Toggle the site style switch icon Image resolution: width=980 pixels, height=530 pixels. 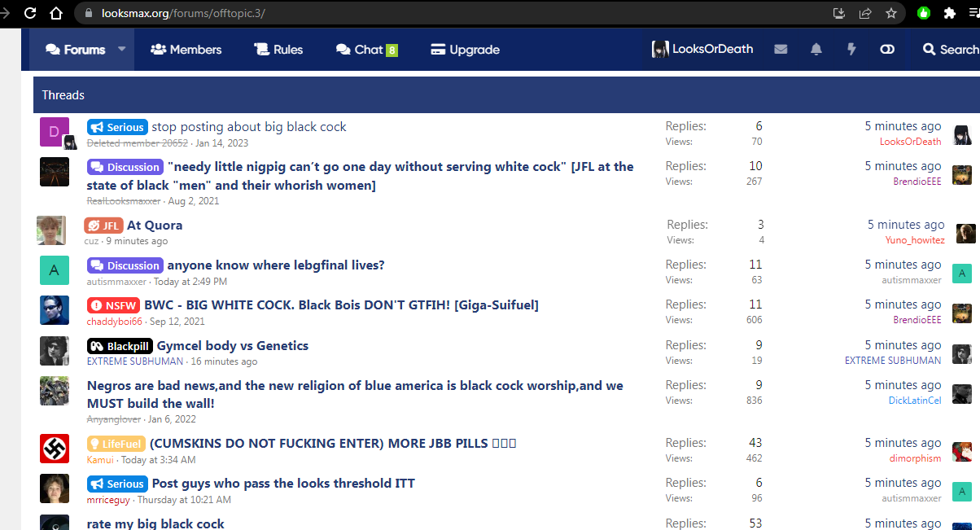[887, 50]
